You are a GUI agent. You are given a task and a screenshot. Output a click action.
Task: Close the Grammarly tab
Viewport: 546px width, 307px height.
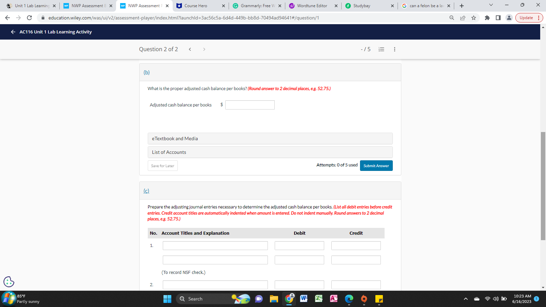point(280,6)
